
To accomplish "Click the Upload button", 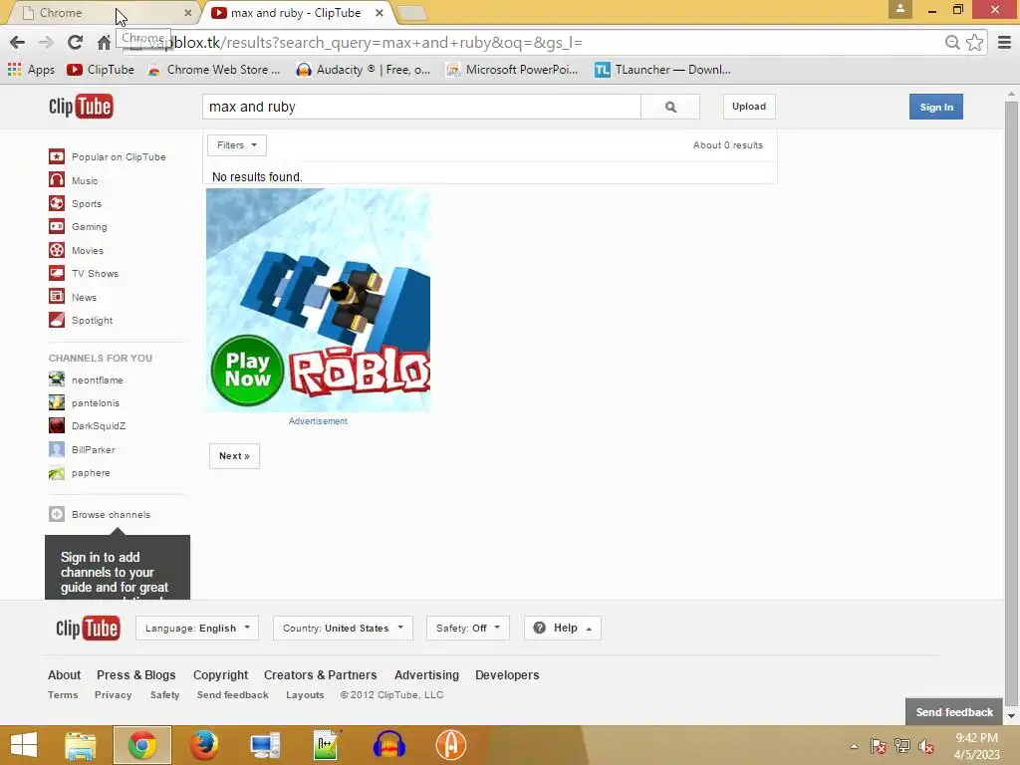I will tap(749, 106).
